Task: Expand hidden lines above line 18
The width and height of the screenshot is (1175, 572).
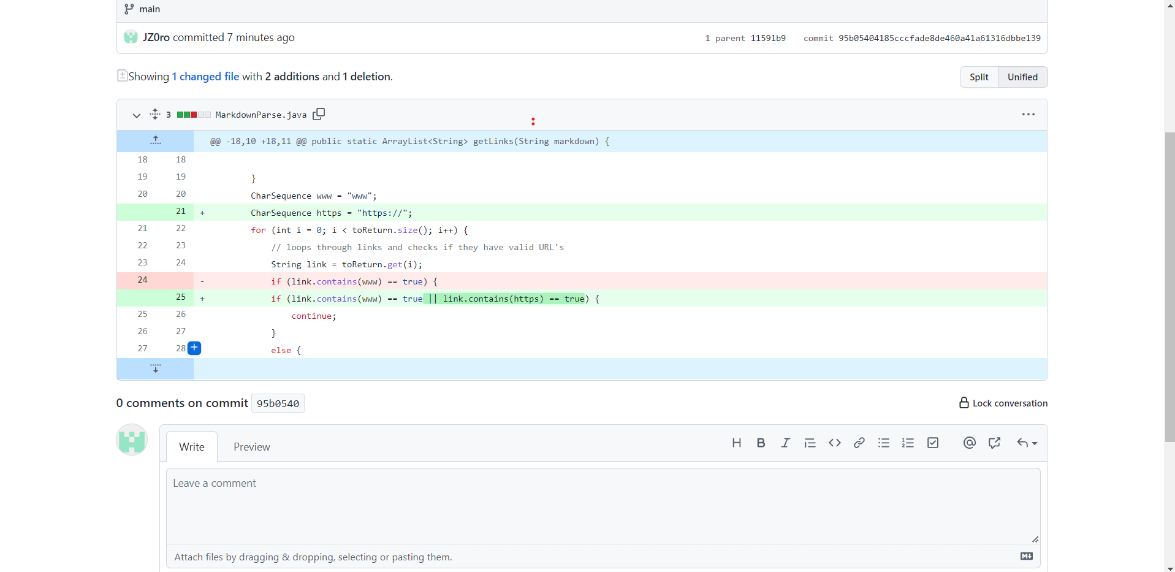Action: point(156,140)
